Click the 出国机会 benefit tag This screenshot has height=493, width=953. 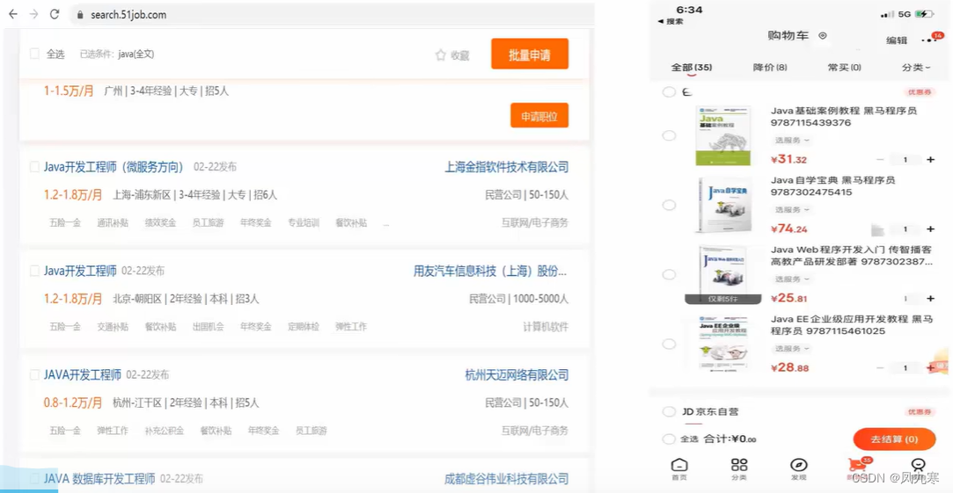coord(208,327)
